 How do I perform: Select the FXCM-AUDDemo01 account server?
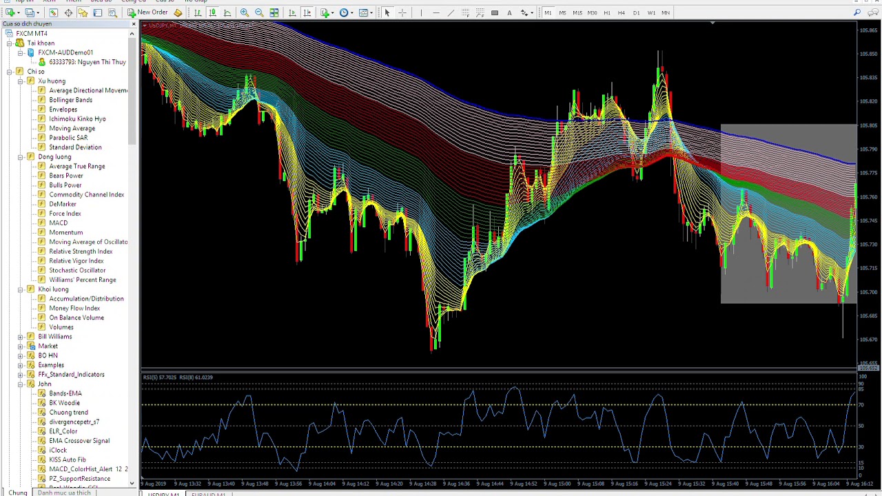coord(65,52)
